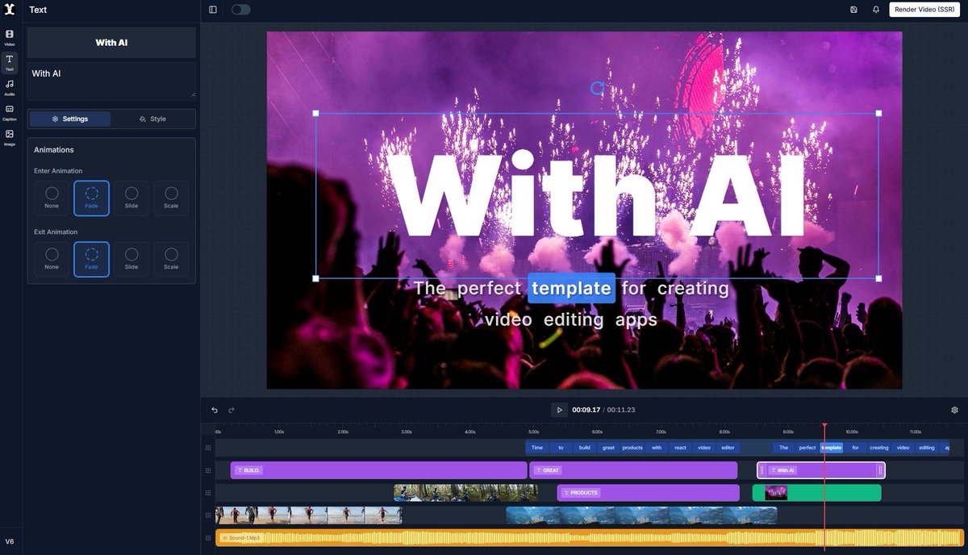Image resolution: width=968 pixels, height=555 pixels.
Task: Select the motorbike video clip on timeline
Action: (465, 493)
